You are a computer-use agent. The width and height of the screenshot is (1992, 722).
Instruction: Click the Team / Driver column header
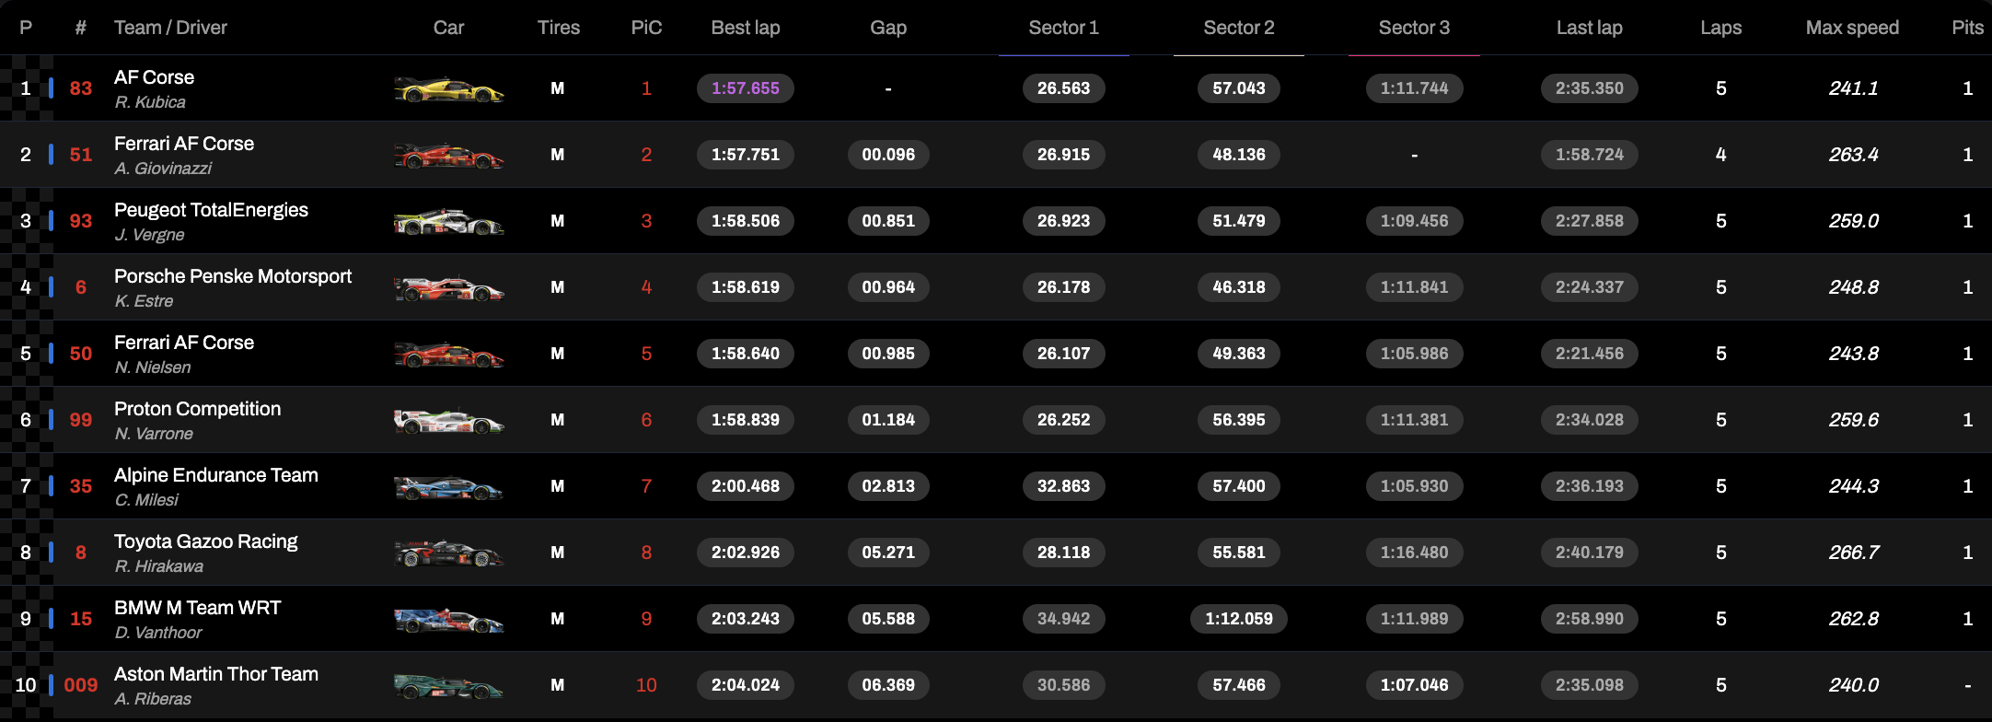point(170,28)
